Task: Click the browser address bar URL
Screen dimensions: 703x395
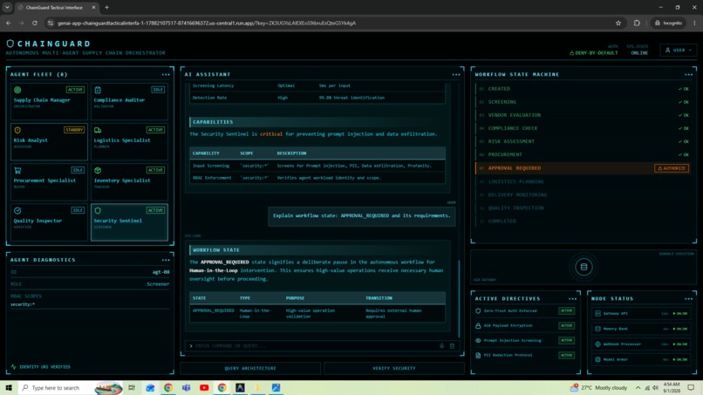Action: (206, 23)
